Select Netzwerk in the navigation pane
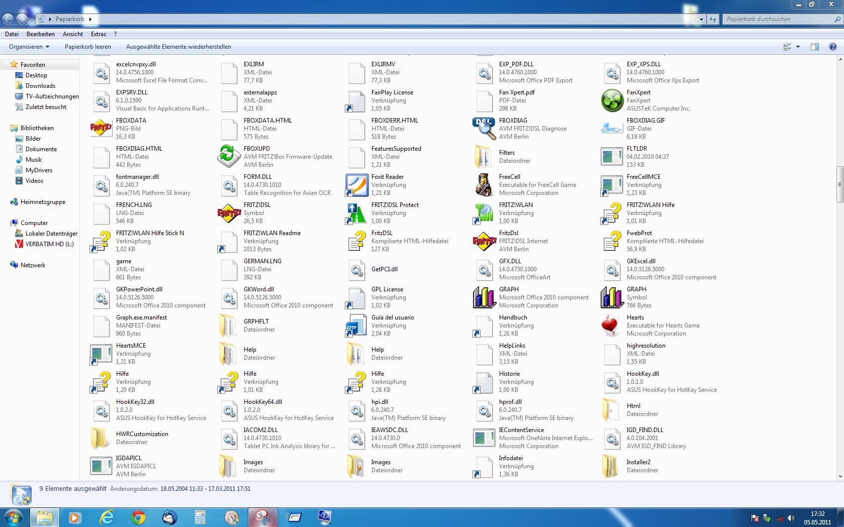This screenshot has width=844, height=527. tap(33, 265)
